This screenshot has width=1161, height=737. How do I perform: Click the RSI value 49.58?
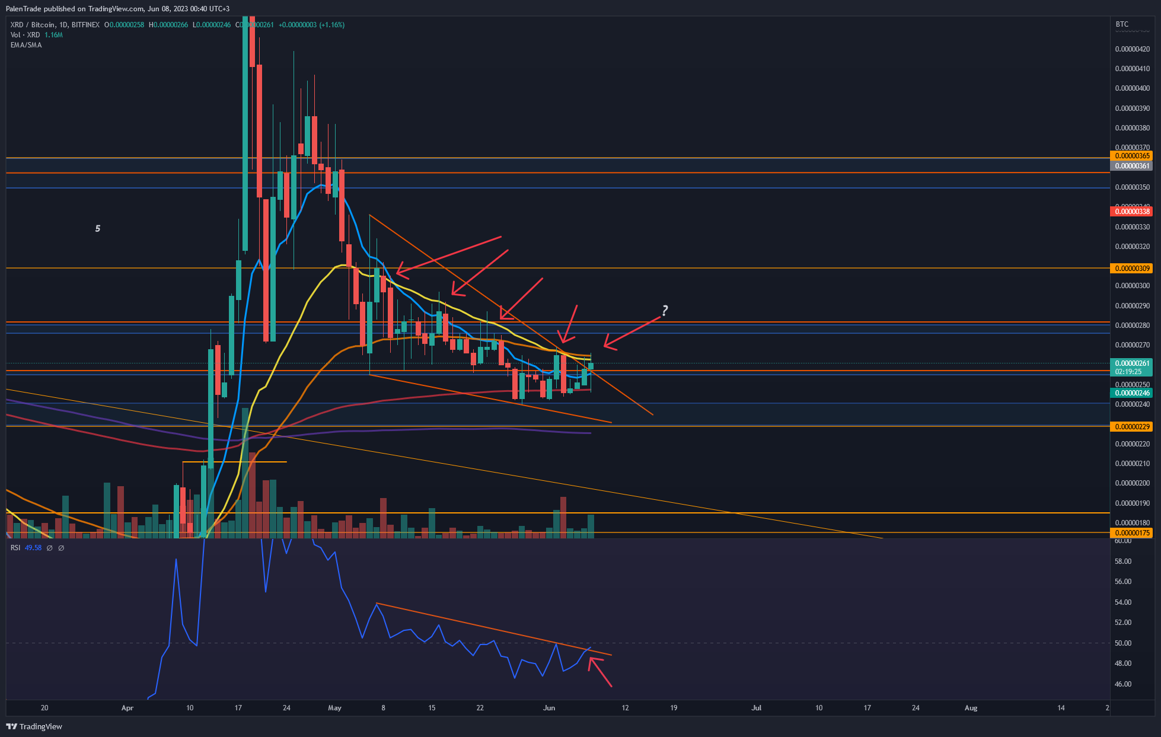[x=33, y=548]
